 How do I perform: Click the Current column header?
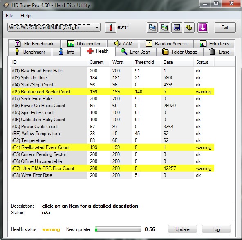coord(99,62)
